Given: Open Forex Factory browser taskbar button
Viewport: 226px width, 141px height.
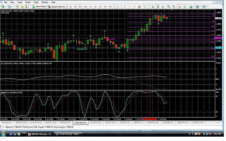Looking at the screenshot, I should click(68, 134).
